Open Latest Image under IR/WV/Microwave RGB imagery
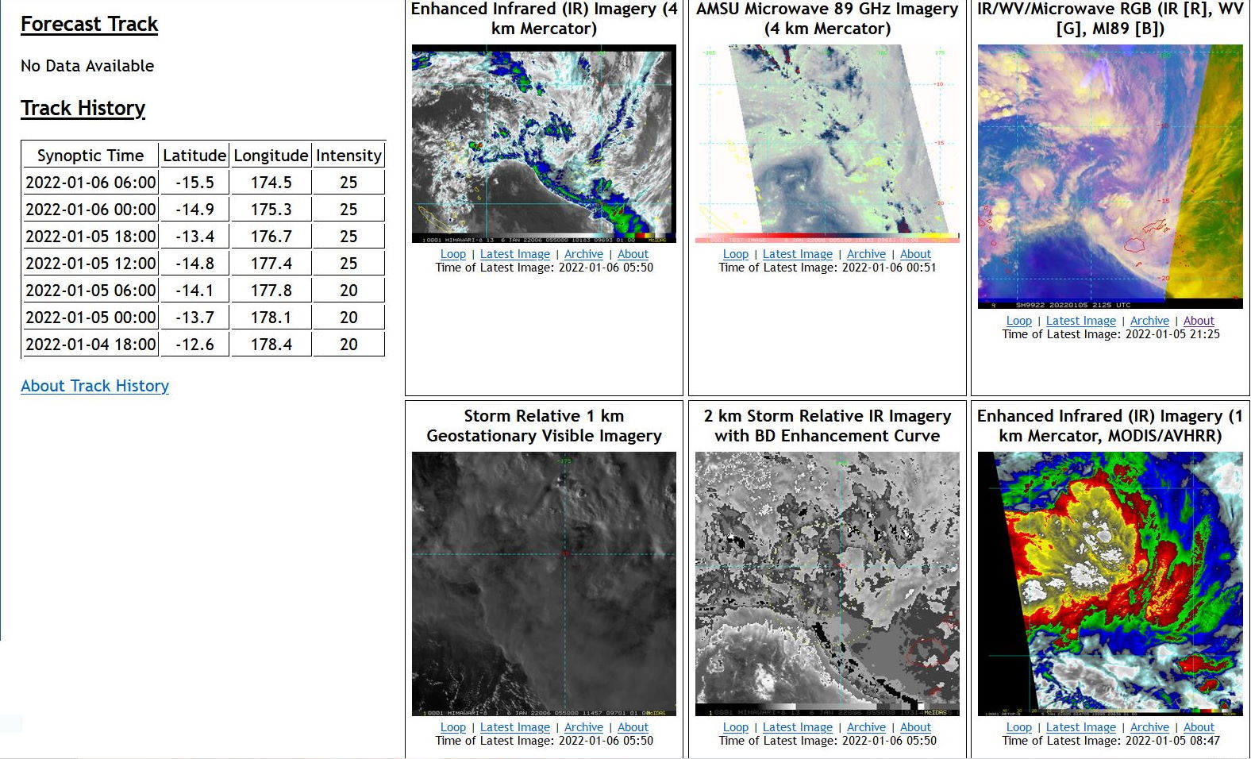Screen dimensions: 1251x759 1081,321
